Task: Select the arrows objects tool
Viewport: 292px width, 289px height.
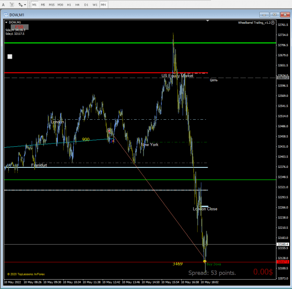Action: point(20,5)
